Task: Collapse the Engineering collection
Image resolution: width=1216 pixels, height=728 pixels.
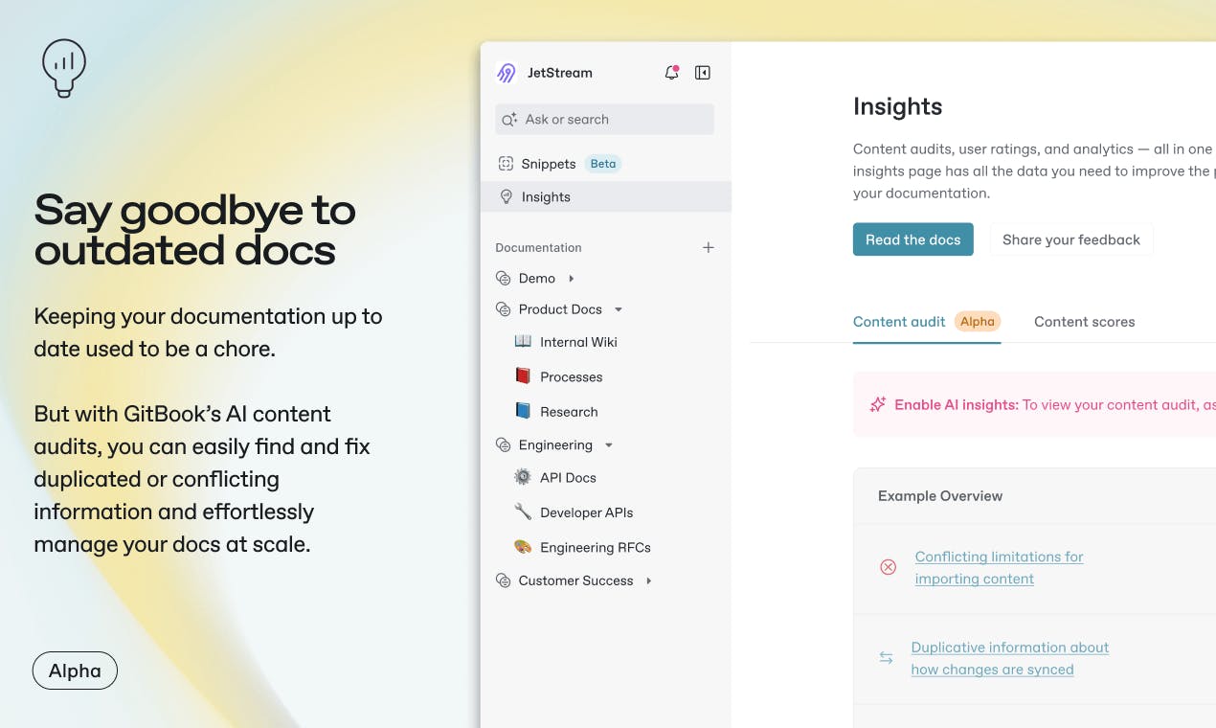Action: click(x=609, y=445)
